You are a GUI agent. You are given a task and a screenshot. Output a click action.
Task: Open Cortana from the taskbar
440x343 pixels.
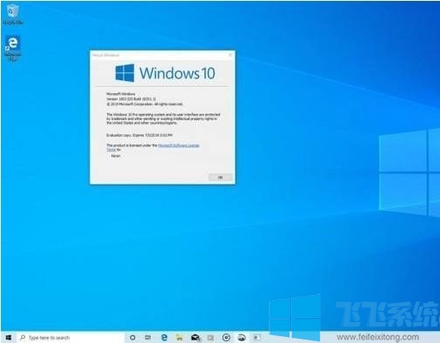[x=132, y=338]
